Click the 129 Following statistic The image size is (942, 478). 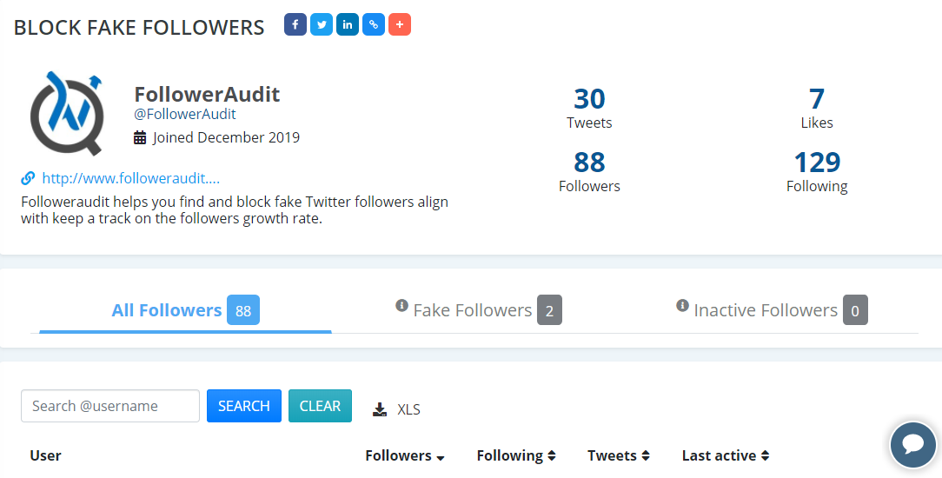pos(817,172)
